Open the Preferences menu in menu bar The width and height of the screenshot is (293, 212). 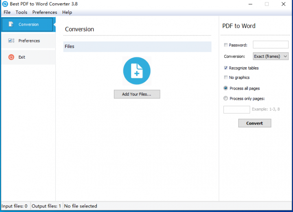(45, 12)
